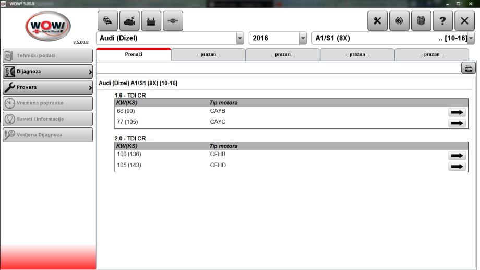
Task: Open the tools wrench settings icon
Action: (377, 21)
